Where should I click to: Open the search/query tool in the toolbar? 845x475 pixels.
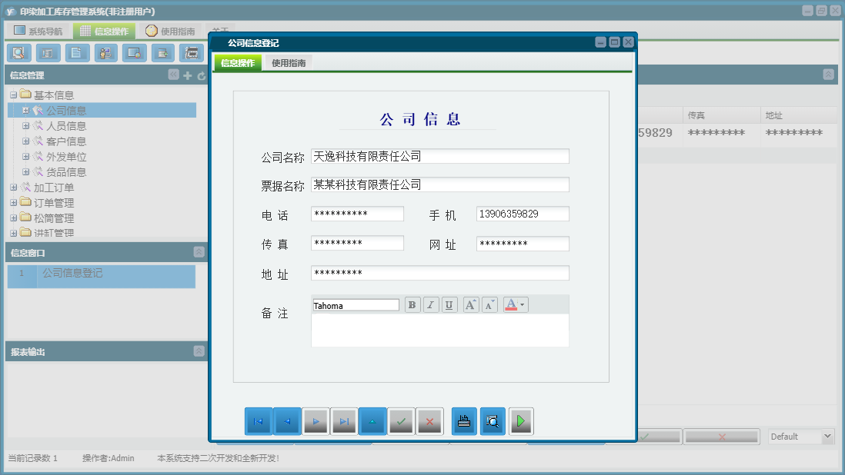[x=18, y=52]
